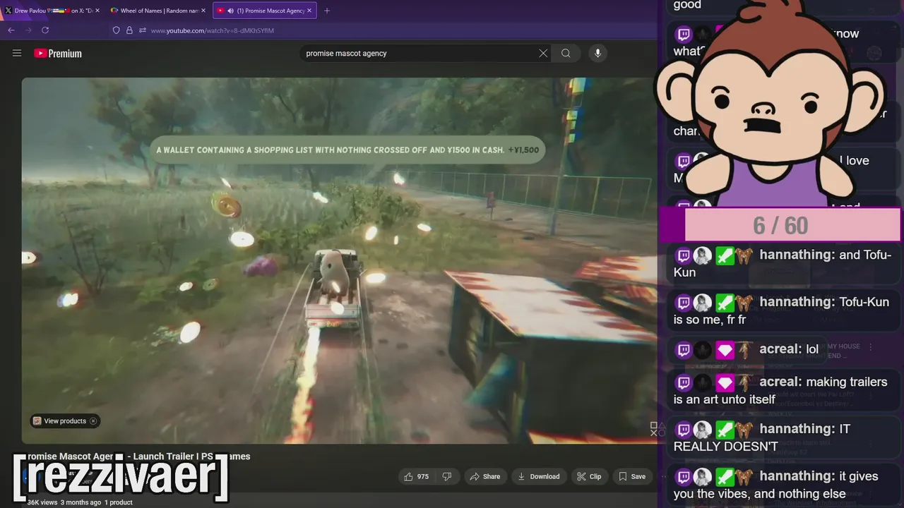Click the '1 product' text under video
This screenshot has height=508, width=904.
tap(119, 502)
